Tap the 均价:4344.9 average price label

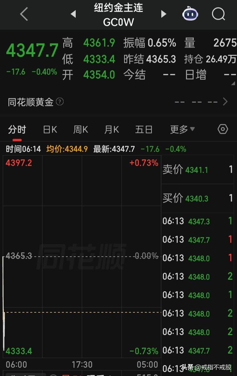(x=67, y=149)
